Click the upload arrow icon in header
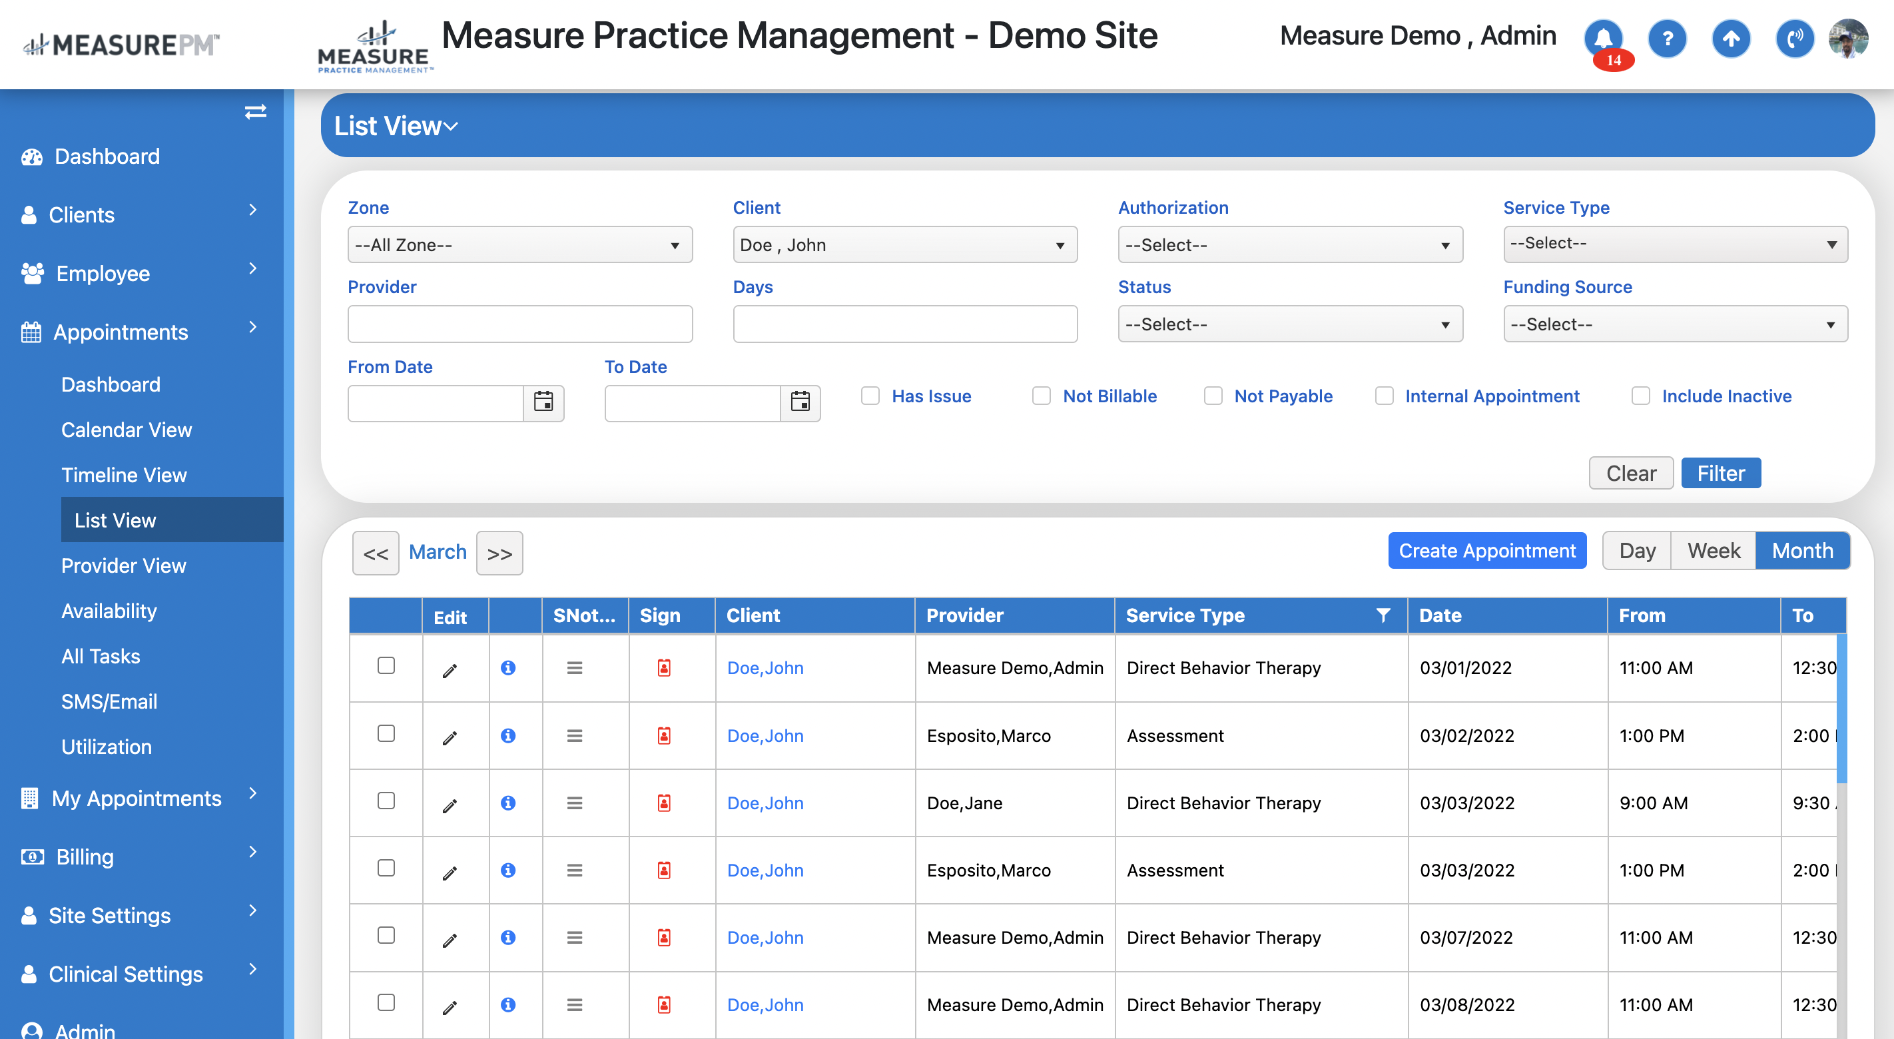1894x1039 pixels. pos(1731,38)
